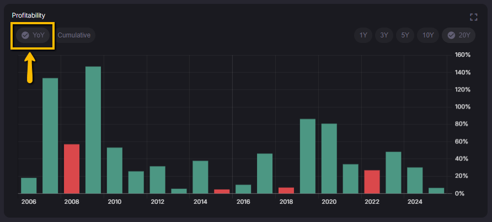Click the small red 2015 bar
The height and width of the screenshot is (222, 492).
tap(222, 191)
